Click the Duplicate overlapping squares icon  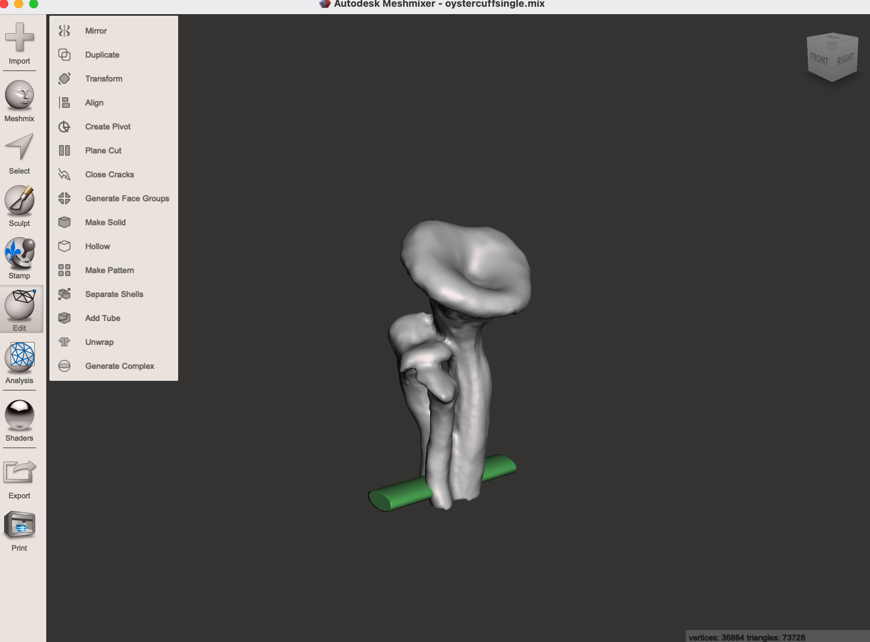pos(64,55)
